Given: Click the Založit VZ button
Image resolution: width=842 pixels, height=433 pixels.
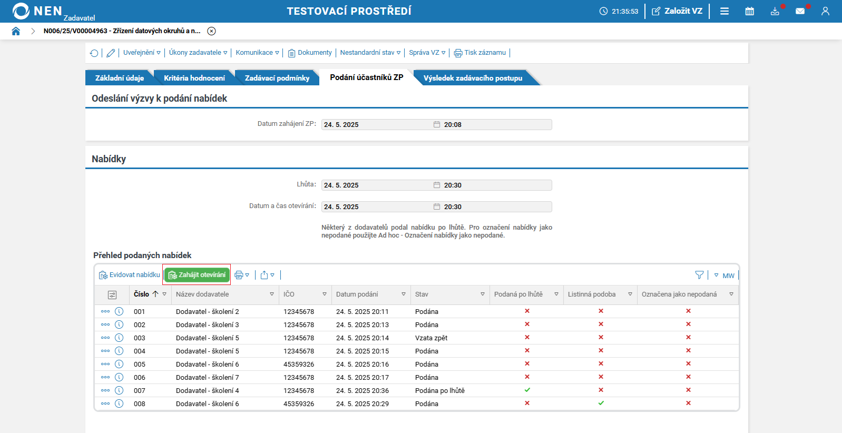Looking at the screenshot, I should tap(677, 11).
